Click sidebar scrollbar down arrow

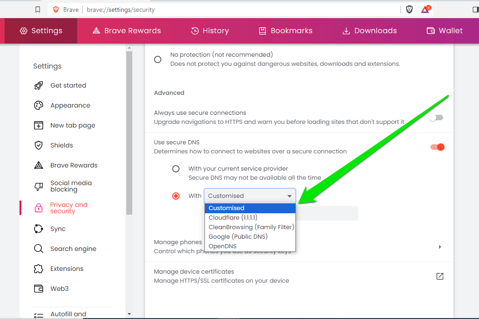[129, 314]
